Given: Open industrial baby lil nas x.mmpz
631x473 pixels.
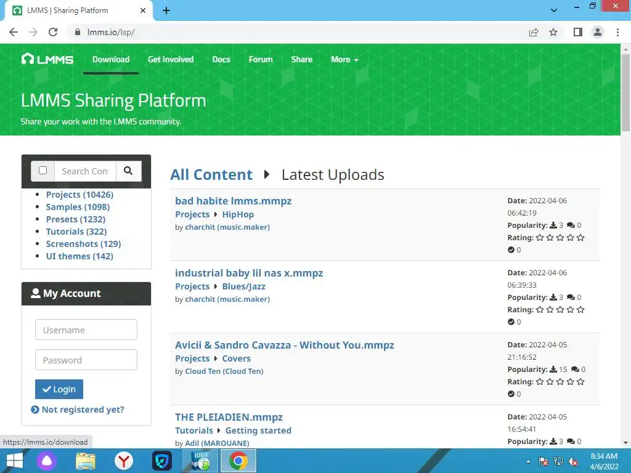Looking at the screenshot, I should click(x=249, y=273).
